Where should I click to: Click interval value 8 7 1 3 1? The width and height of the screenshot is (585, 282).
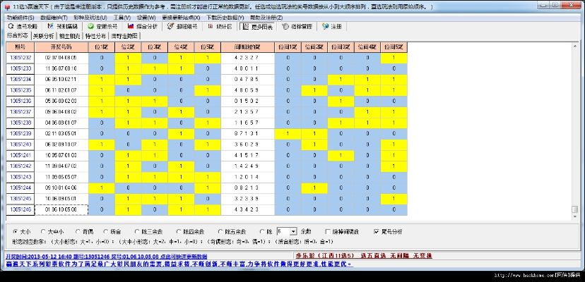click(247, 134)
